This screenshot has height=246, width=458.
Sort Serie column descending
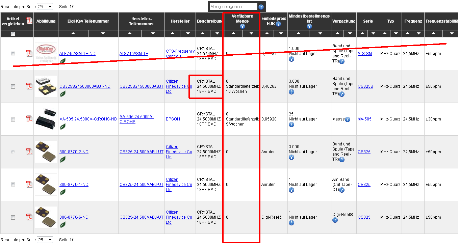tap(373, 34)
